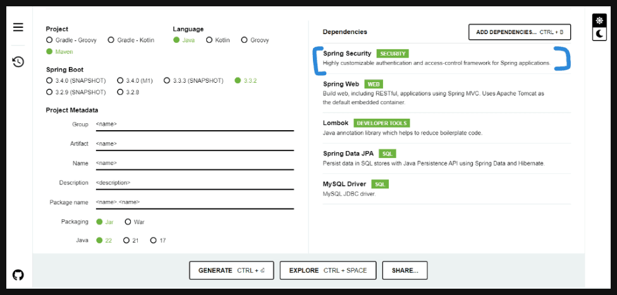Viewport: 617px width, 295px height.
Task: Open the hamburger menu icon
Action: click(x=18, y=27)
